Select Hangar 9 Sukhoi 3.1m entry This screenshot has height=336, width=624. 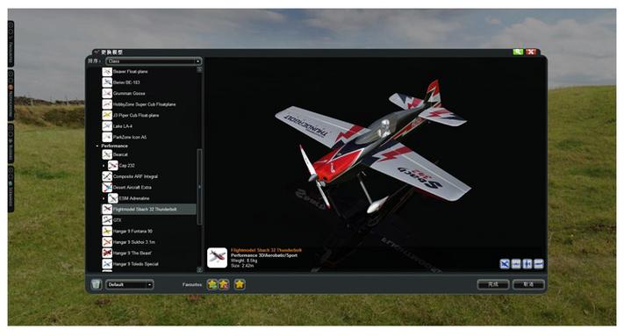133,242
